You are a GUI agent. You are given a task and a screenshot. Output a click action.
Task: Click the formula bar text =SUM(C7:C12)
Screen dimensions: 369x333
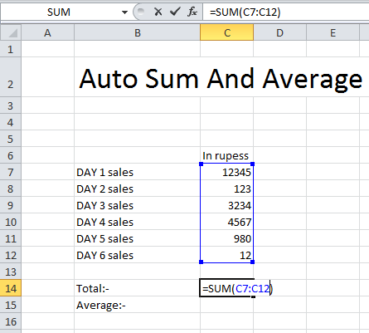tap(245, 12)
